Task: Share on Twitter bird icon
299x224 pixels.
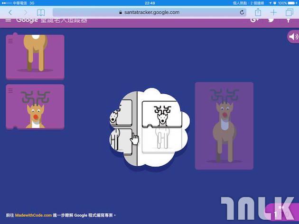Action: pyautogui.click(x=271, y=20)
